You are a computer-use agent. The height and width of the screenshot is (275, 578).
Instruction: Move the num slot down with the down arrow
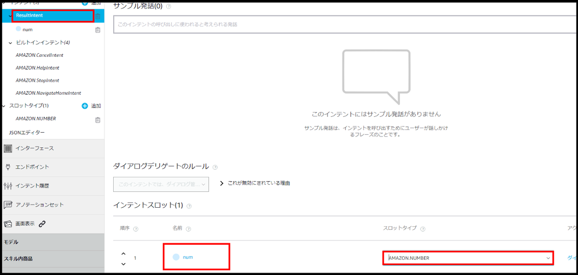(x=123, y=263)
